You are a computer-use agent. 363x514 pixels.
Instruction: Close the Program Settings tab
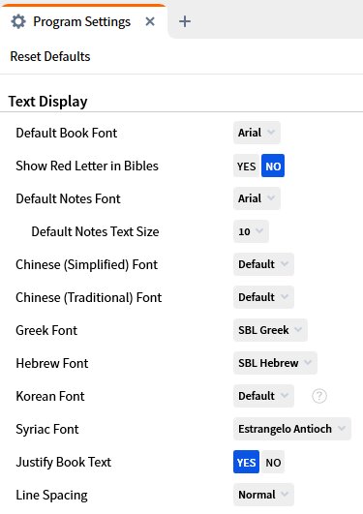pos(150,21)
